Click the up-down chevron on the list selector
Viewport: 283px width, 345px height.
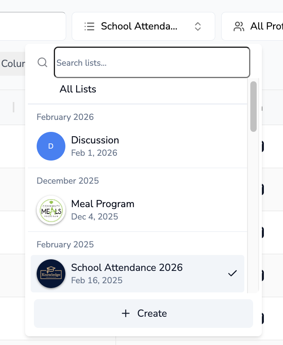tap(198, 26)
